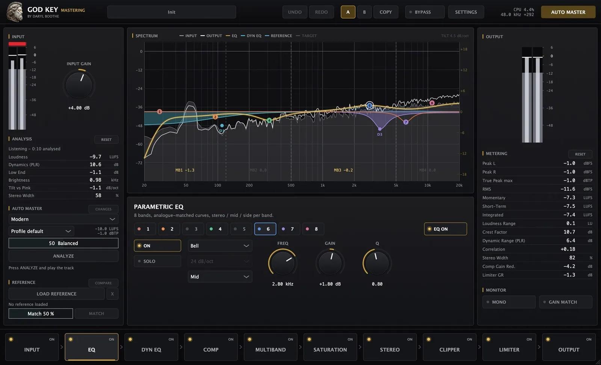601x365 pixels.
Task: Open the Init preset selector
Action: click(172, 12)
